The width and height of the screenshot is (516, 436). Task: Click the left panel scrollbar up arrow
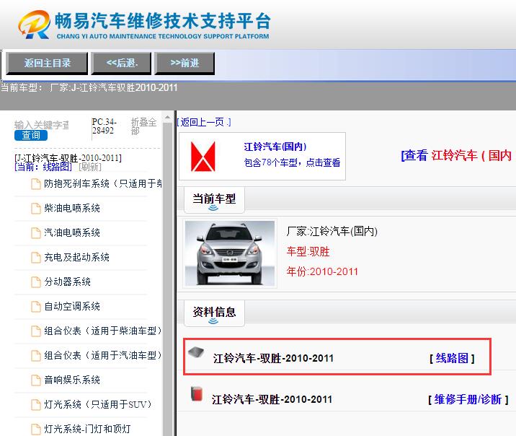tap(167, 118)
